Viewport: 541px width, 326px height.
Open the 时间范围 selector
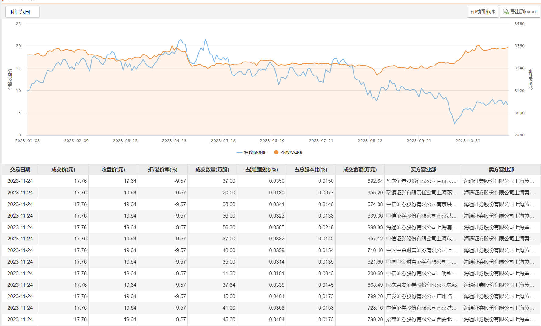(22, 12)
